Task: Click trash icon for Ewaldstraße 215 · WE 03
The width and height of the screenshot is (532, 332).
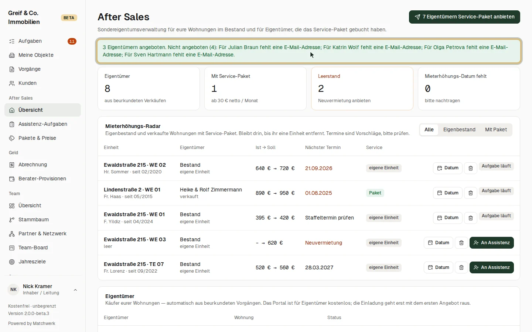Action: [x=461, y=243]
